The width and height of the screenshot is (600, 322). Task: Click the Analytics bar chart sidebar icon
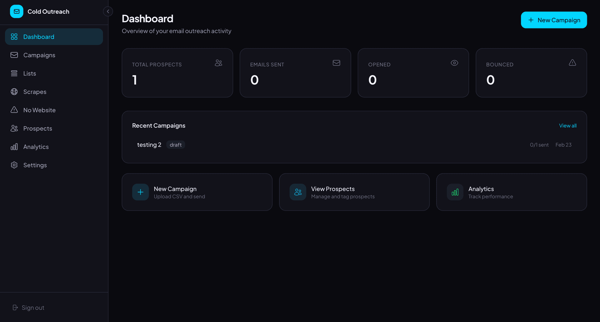(x=14, y=147)
